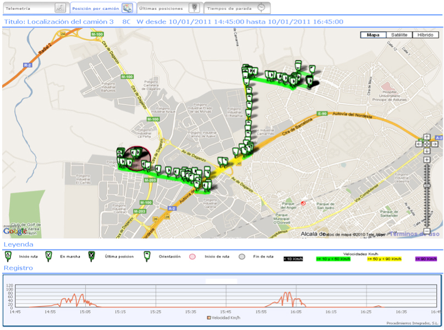Click the Leyenda section heading
The image size is (444, 330).
[x=18, y=244]
